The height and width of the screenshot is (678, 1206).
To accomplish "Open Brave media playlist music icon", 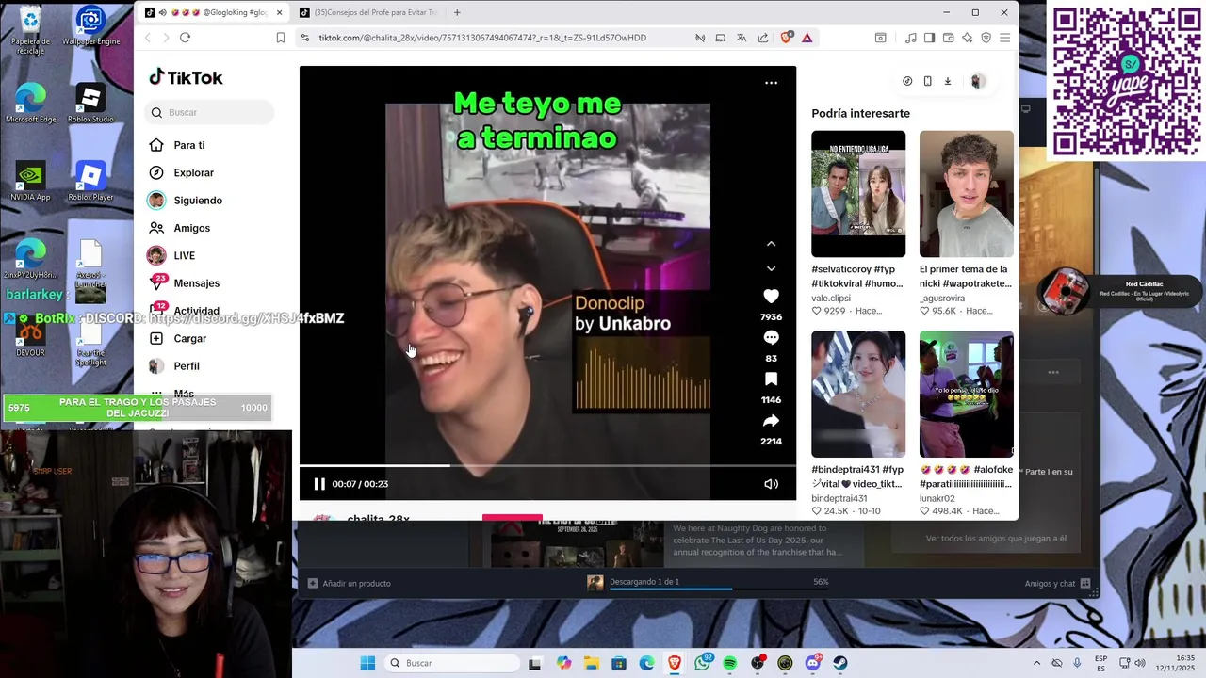I will coord(910,38).
